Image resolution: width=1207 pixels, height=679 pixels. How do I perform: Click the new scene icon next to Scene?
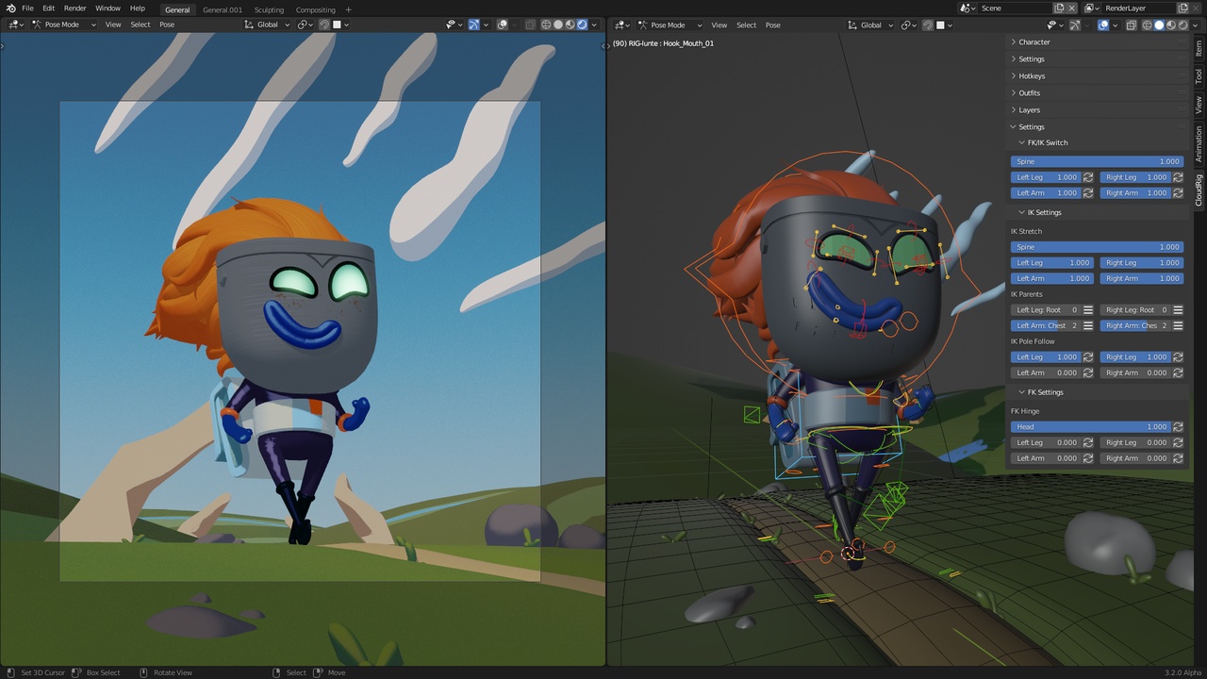pos(1059,8)
